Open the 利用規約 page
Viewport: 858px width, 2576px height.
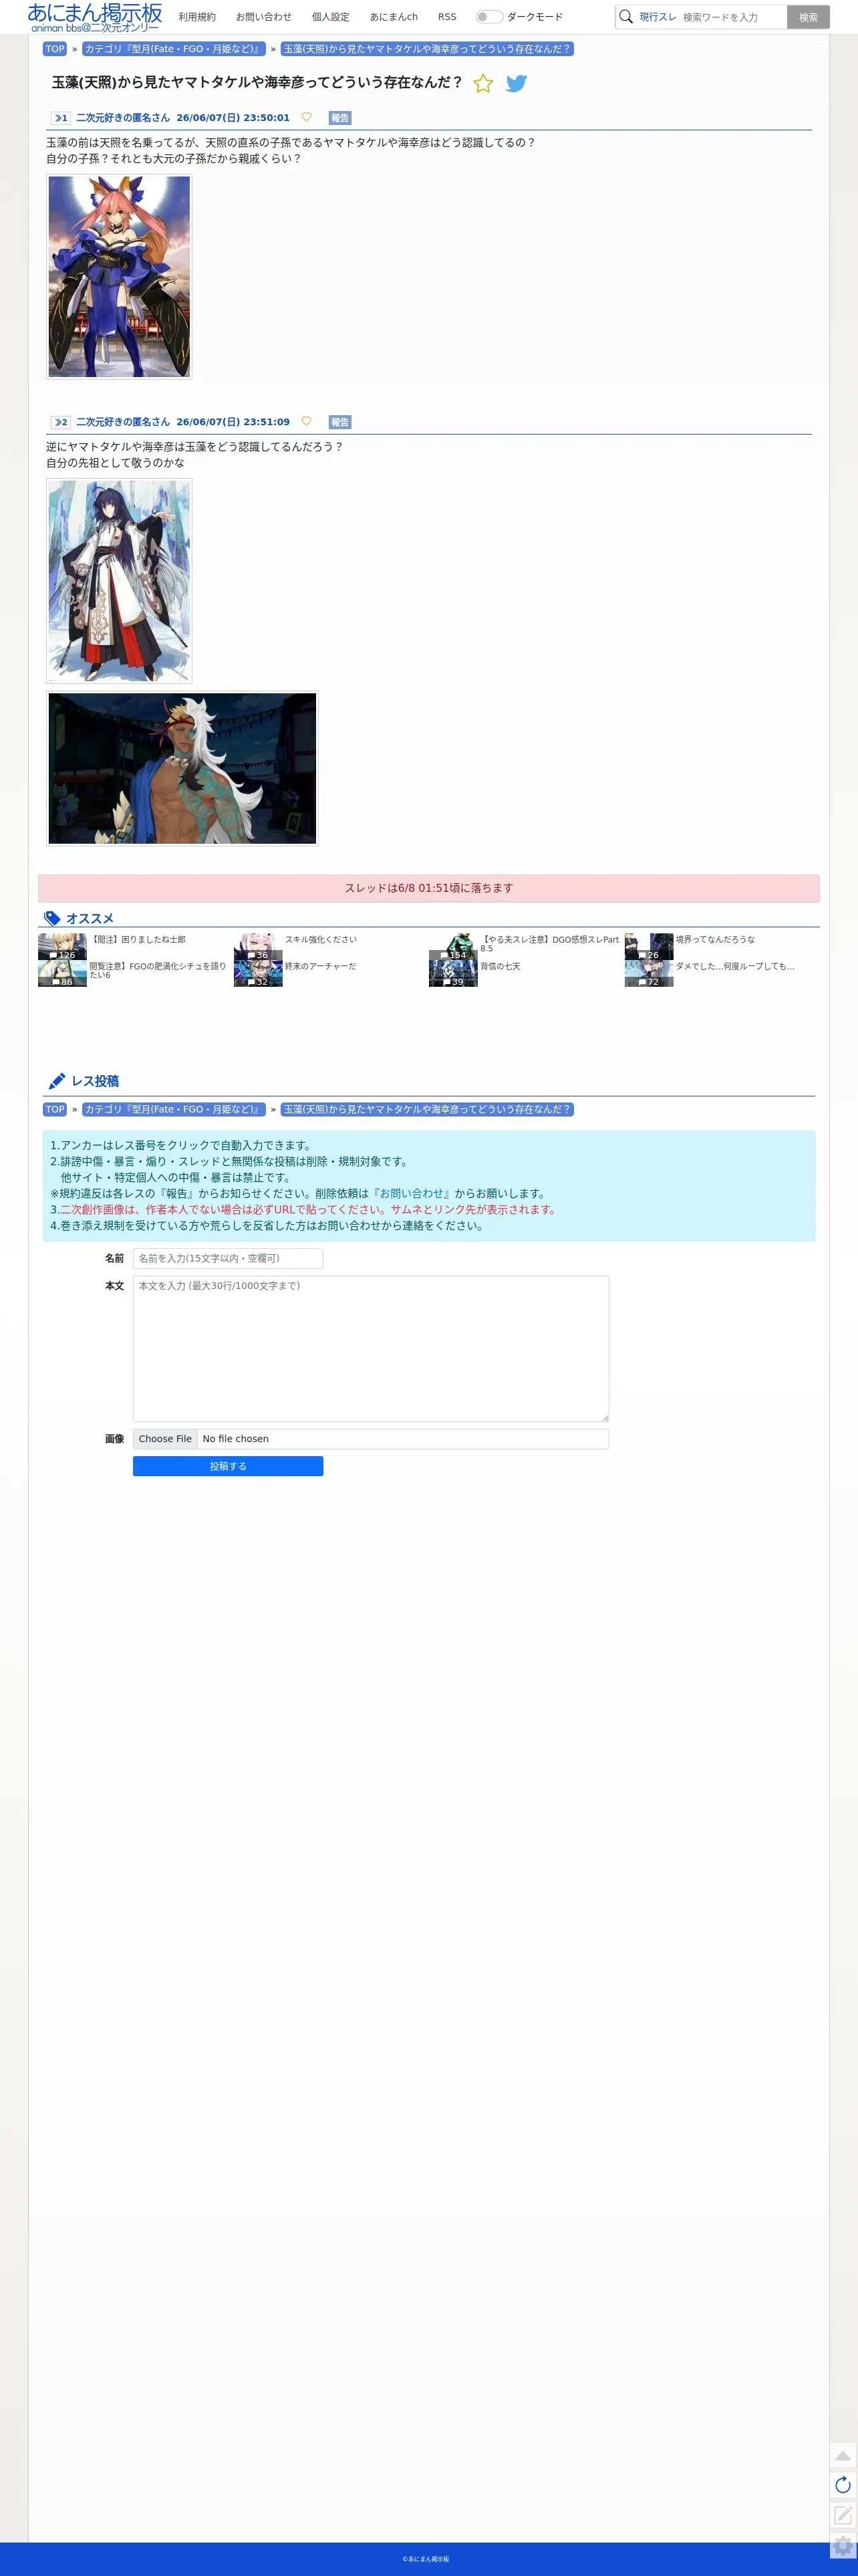pos(197,17)
